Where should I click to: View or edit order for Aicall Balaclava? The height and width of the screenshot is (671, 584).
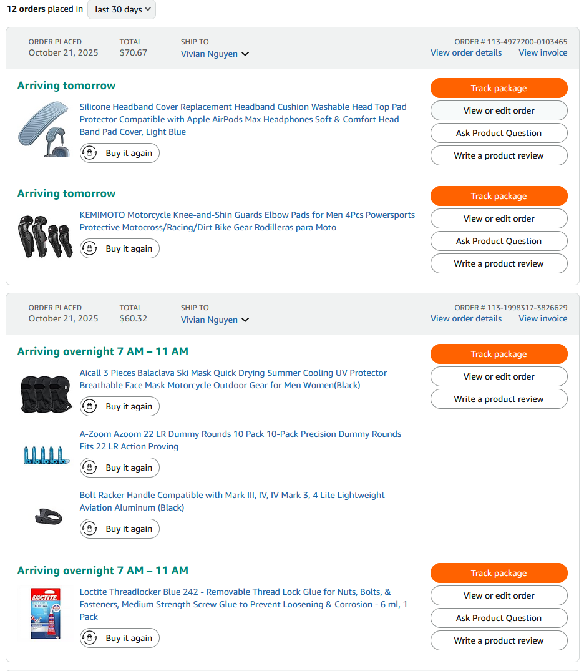coord(499,376)
